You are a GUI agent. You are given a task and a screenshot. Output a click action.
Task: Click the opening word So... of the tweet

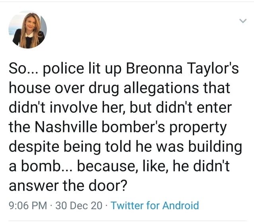tap(23, 69)
